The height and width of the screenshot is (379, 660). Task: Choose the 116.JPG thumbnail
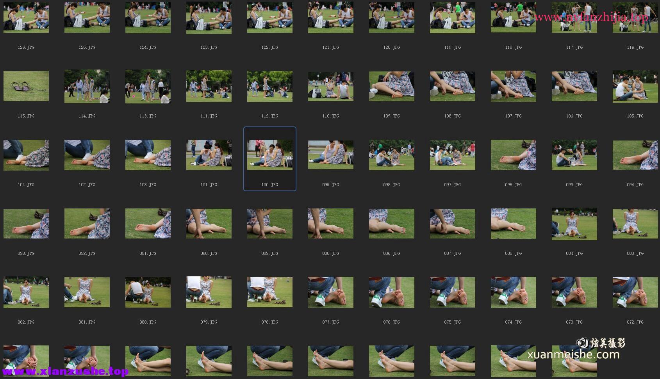click(635, 17)
